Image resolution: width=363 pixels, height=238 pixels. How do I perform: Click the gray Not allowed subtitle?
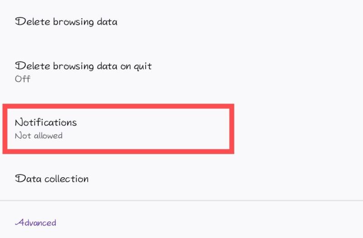click(x=39, y=136)
